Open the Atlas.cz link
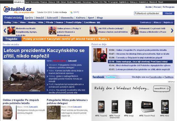Viewport: 177px width, 121px height. coord(157,22)
